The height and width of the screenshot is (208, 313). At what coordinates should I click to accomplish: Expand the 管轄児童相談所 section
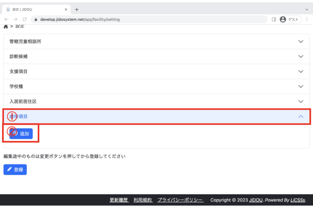tap(156, 41)
